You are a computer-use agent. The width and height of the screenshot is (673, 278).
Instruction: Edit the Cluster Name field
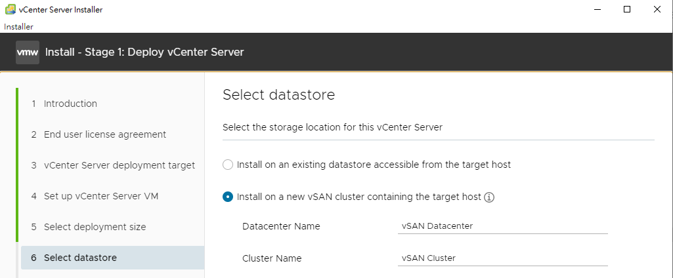click(502, 258)
